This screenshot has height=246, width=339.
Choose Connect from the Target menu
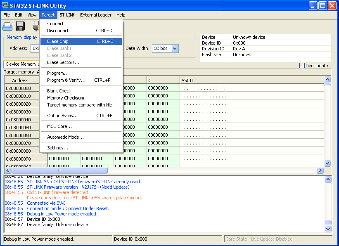(81, 24)
